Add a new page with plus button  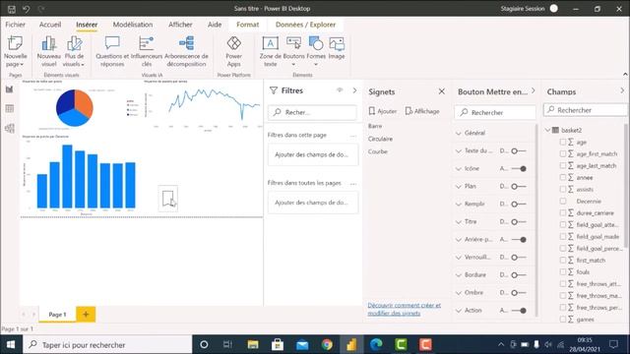point(86,315)
